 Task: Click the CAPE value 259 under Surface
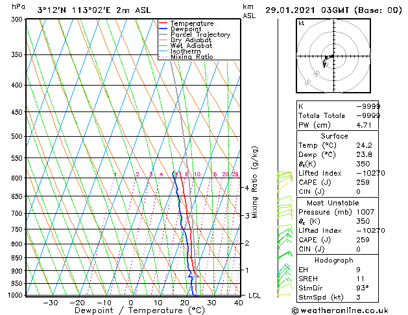click(x=363, y=182)
